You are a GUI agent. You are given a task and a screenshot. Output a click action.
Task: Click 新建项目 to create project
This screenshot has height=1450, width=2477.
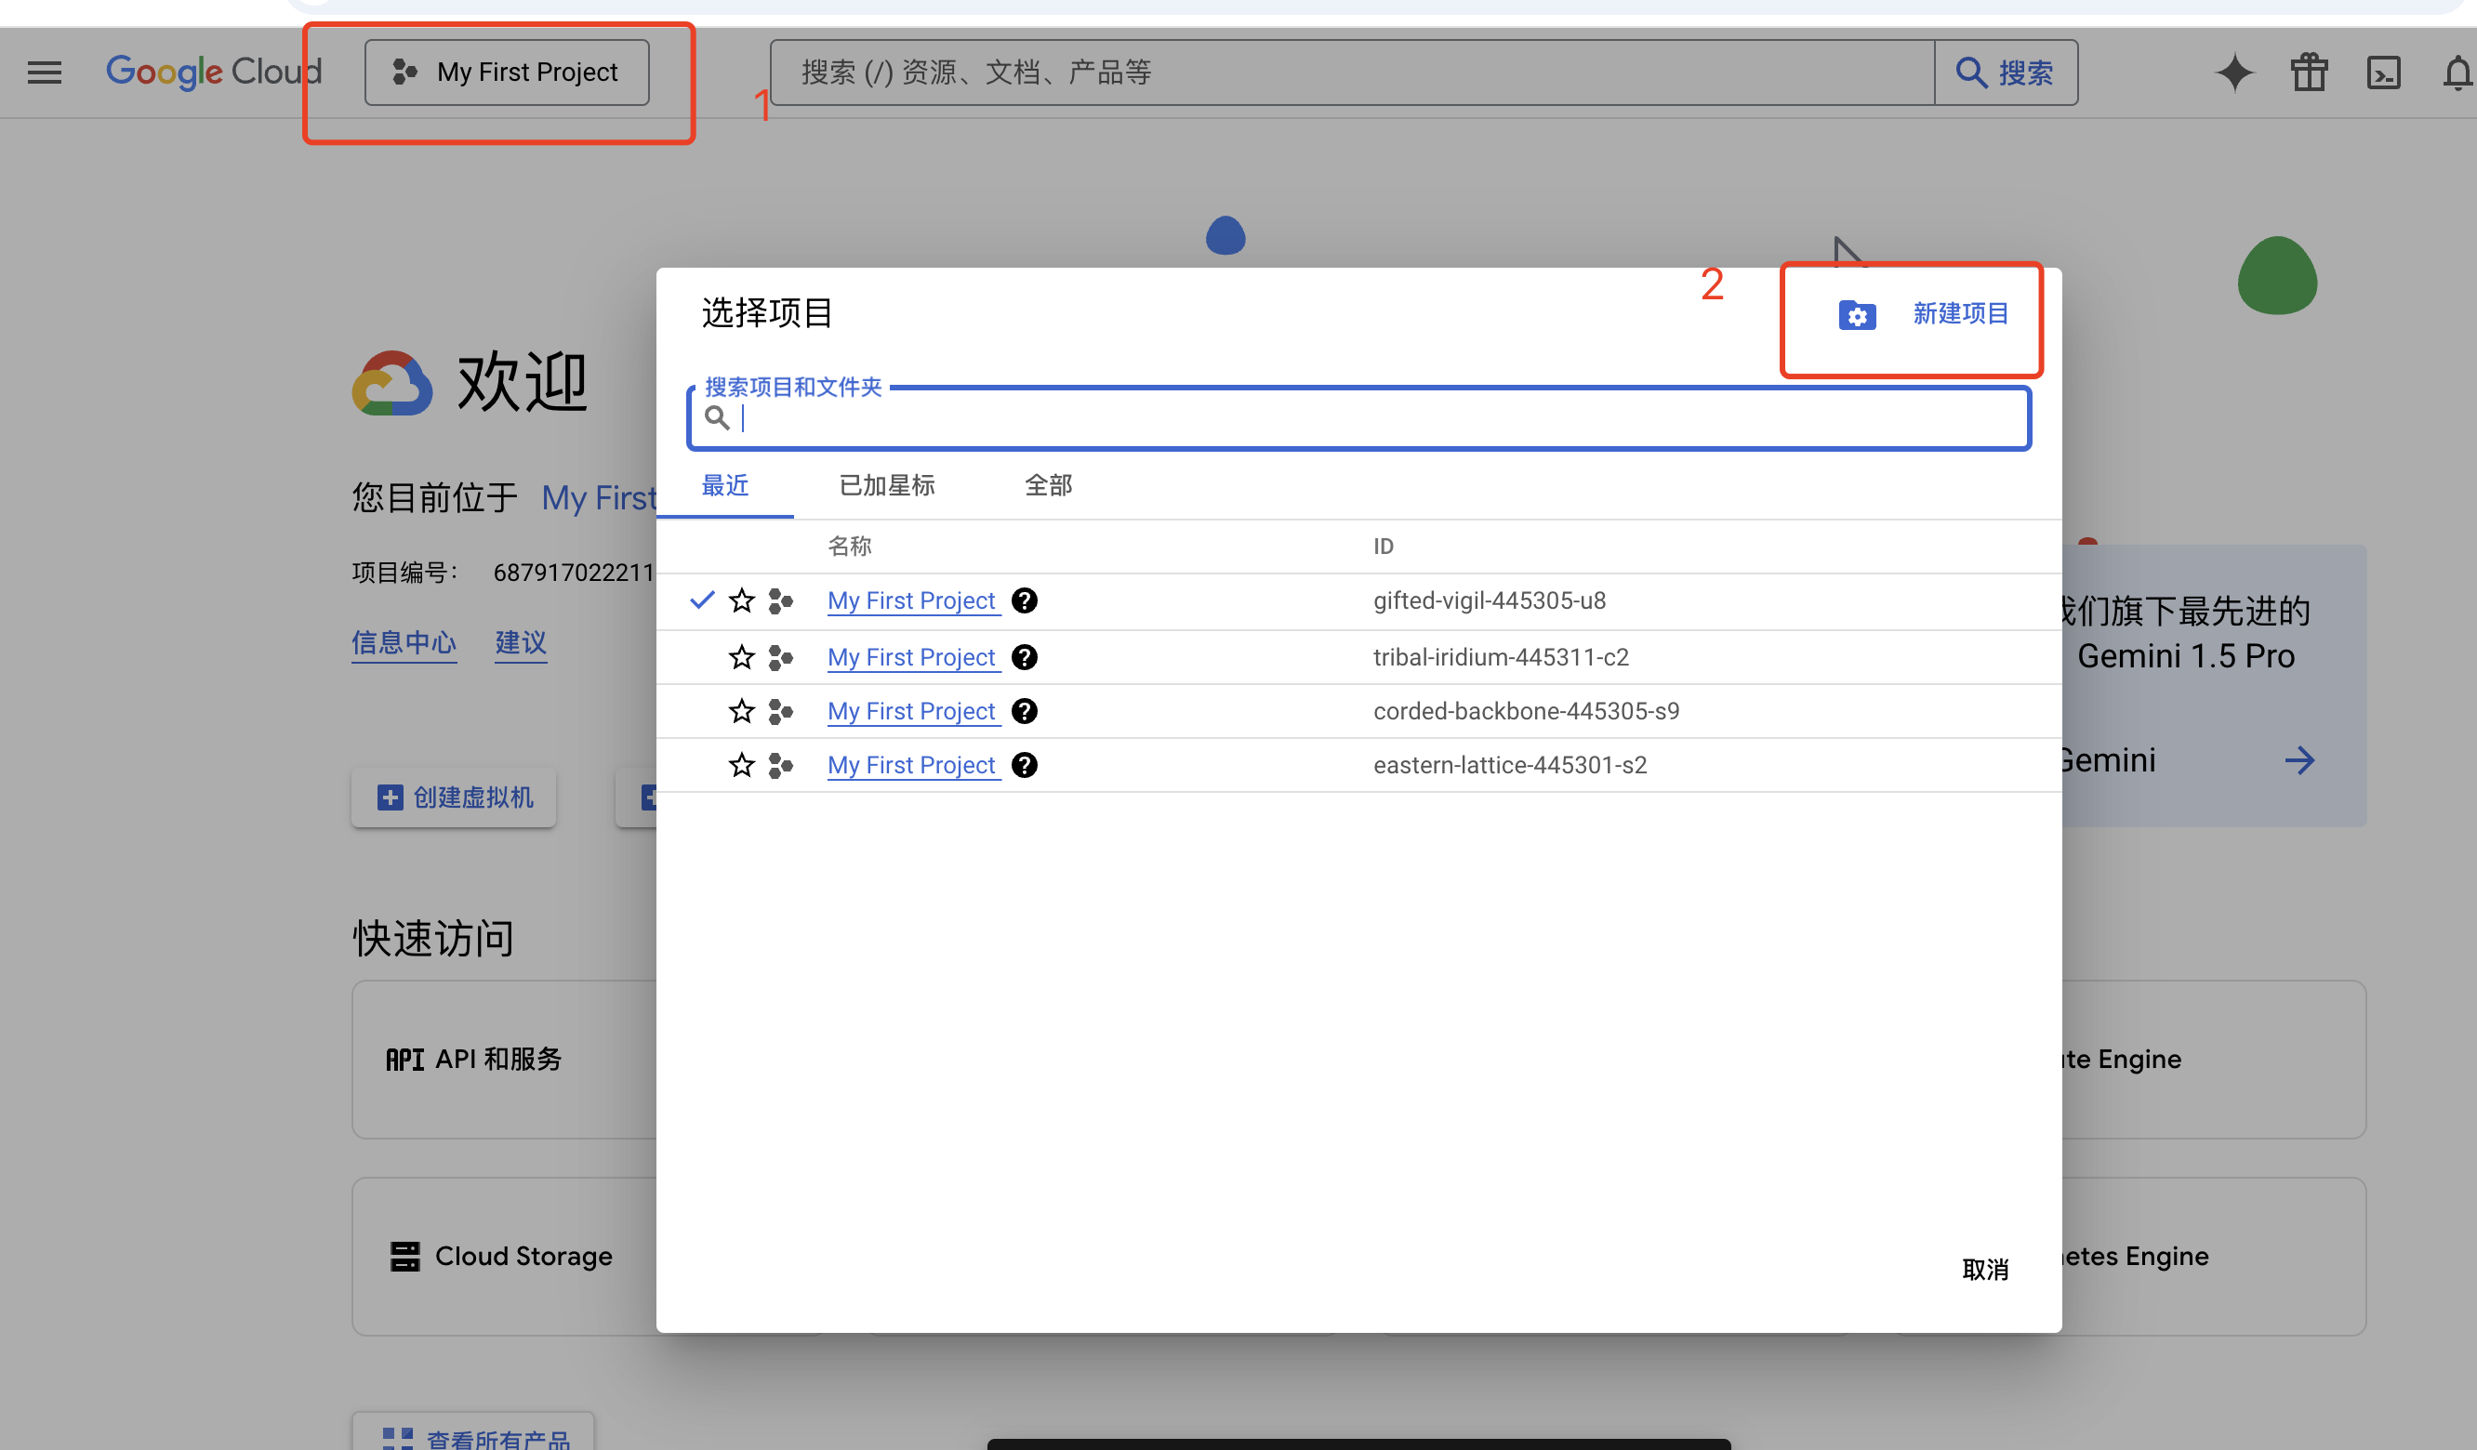point(1960,314)
